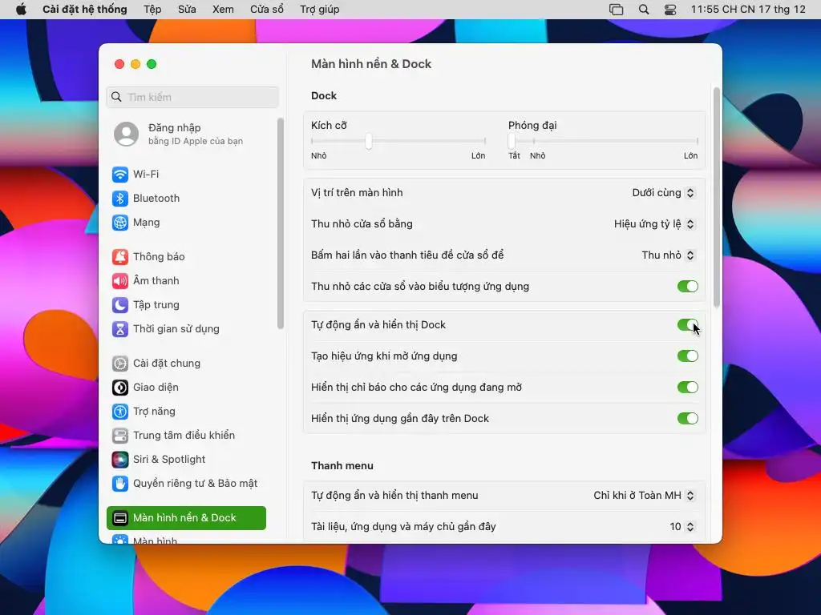Open Spotlight search in menu bar
The height and width of the screenshot is (615, 821).
click(x=644, y=10)
